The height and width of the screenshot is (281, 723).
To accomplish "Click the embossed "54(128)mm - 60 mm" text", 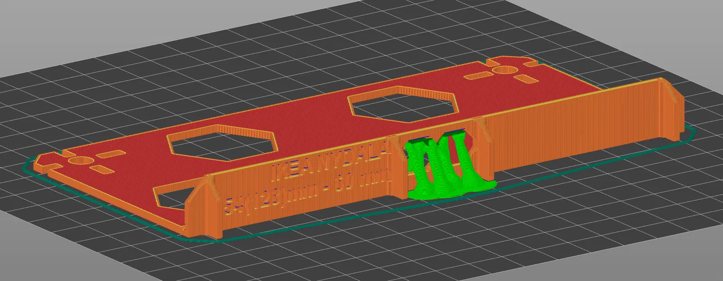I will (x=306, y=191).
